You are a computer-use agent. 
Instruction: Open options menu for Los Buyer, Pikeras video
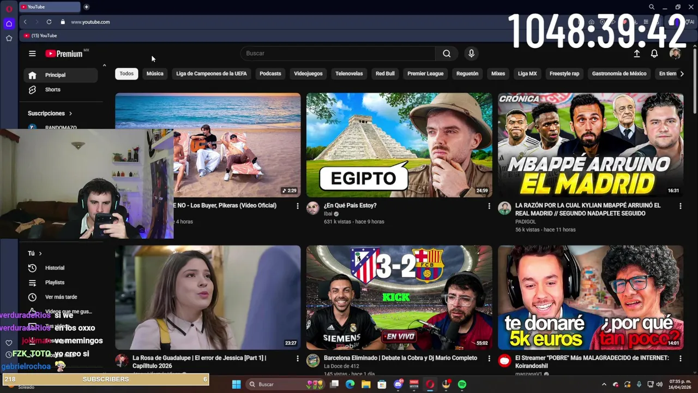[x=297, y=206]
